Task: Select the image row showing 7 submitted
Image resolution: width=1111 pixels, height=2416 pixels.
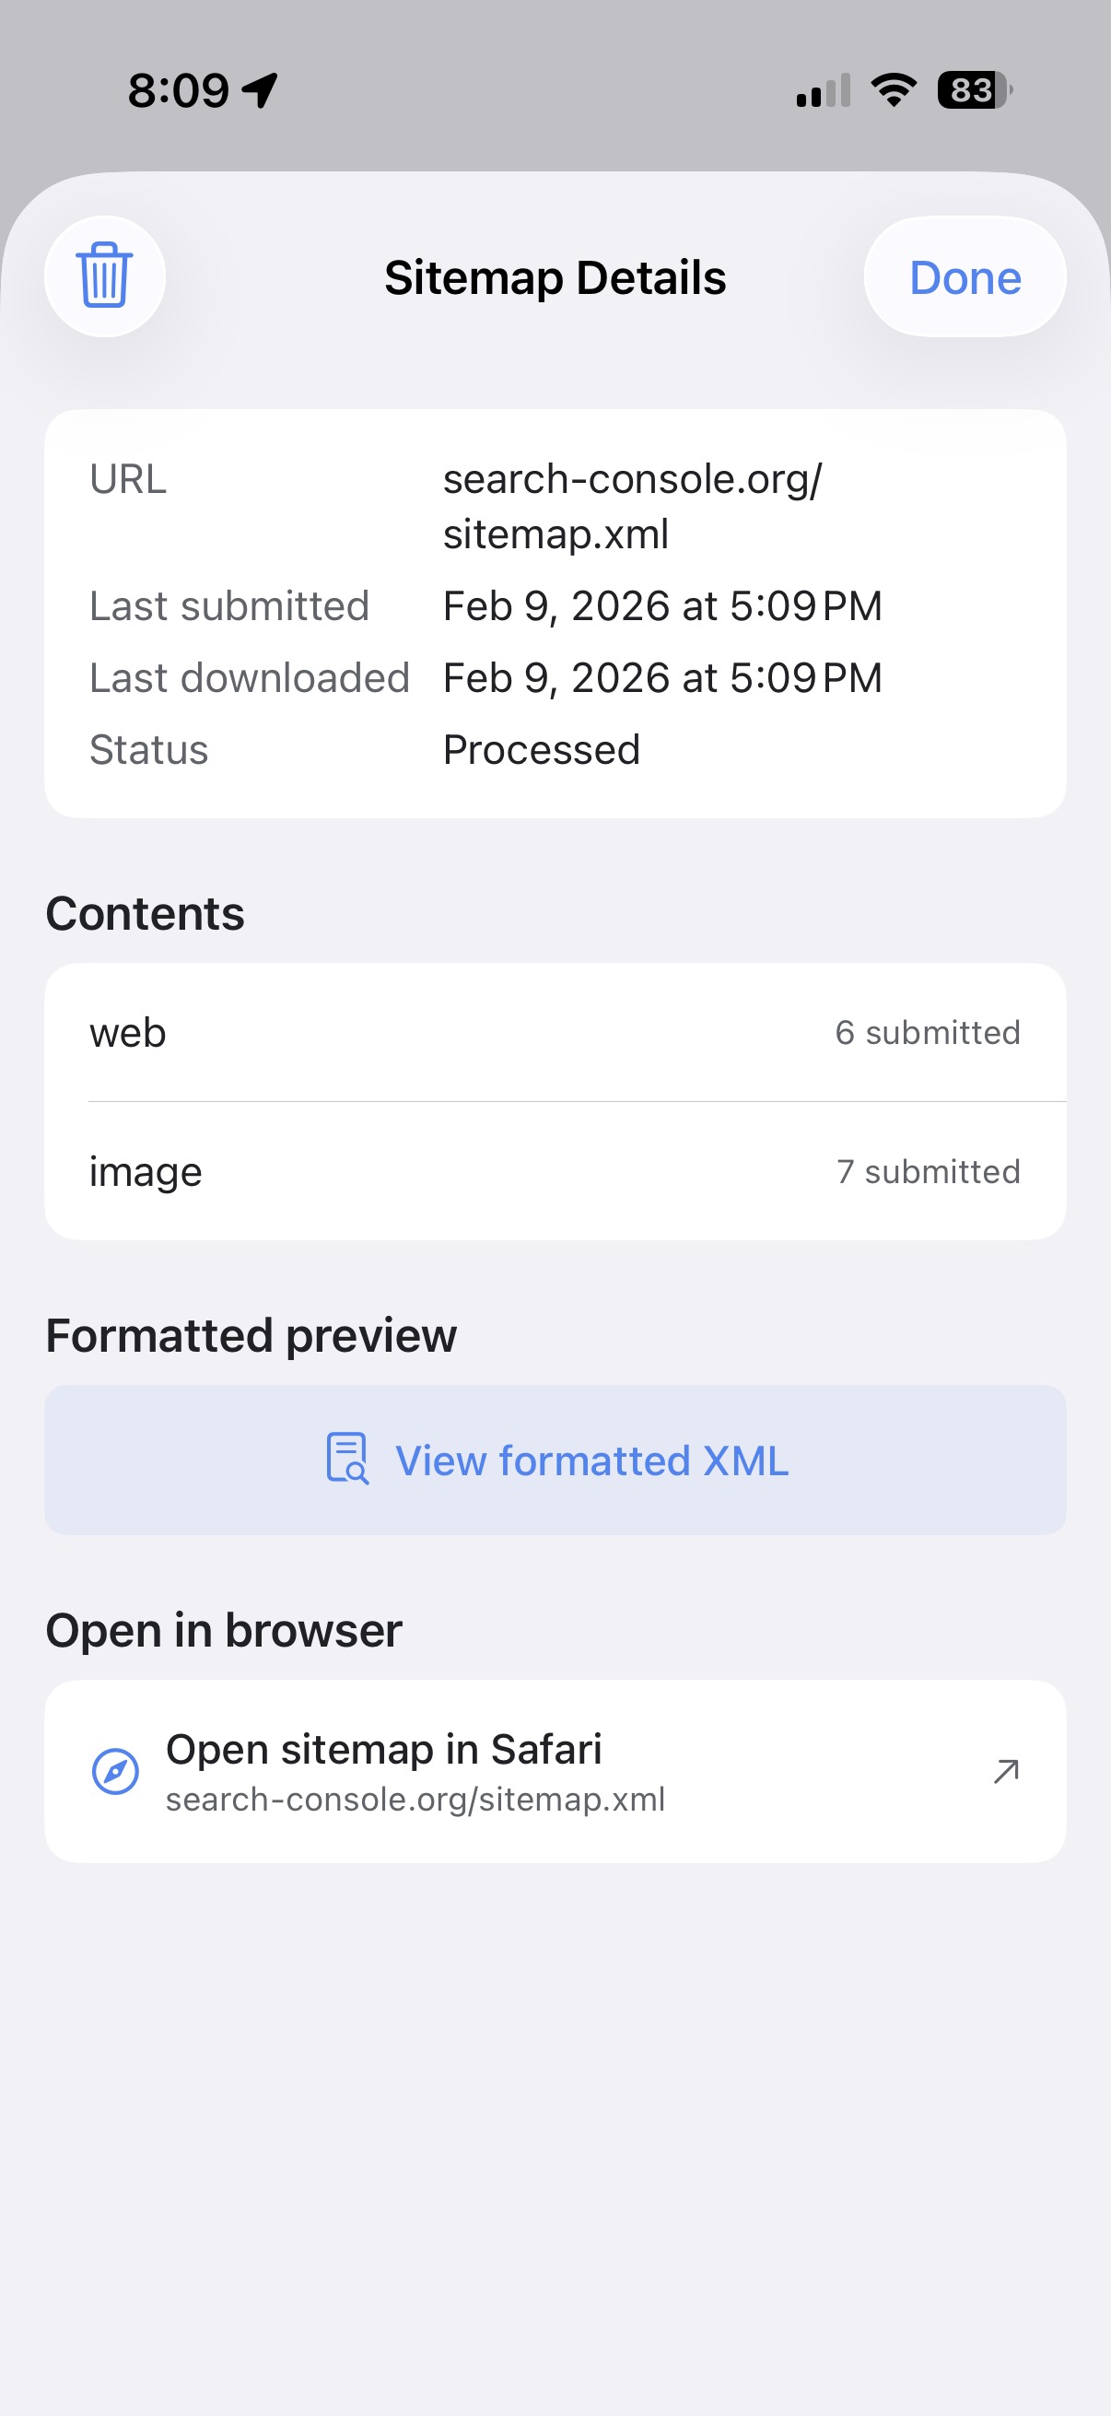Action: (555, 1170)
